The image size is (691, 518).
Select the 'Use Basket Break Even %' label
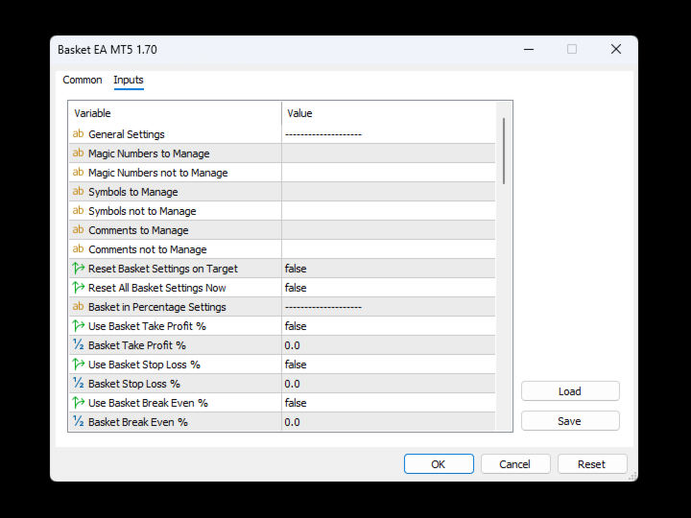(x=148, y=403)
